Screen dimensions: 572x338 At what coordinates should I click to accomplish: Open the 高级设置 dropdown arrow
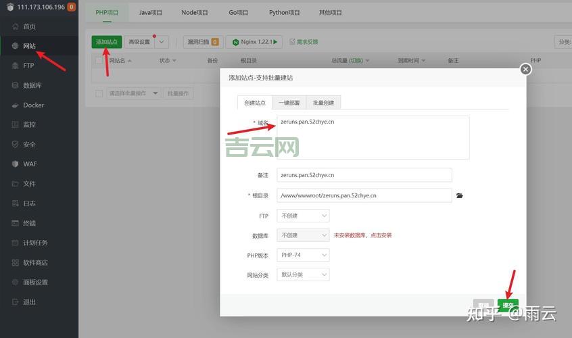click(162, 42)
